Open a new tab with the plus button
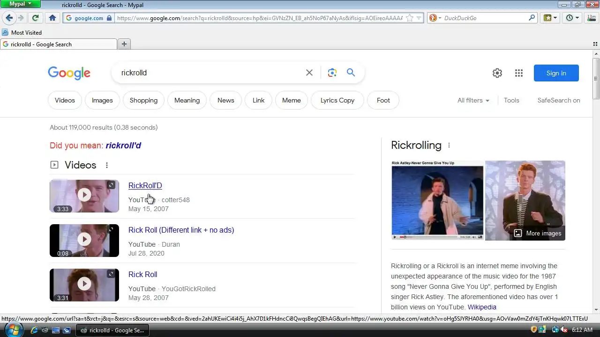Viewport: 600px width, 337px height. tap(124, 44)
